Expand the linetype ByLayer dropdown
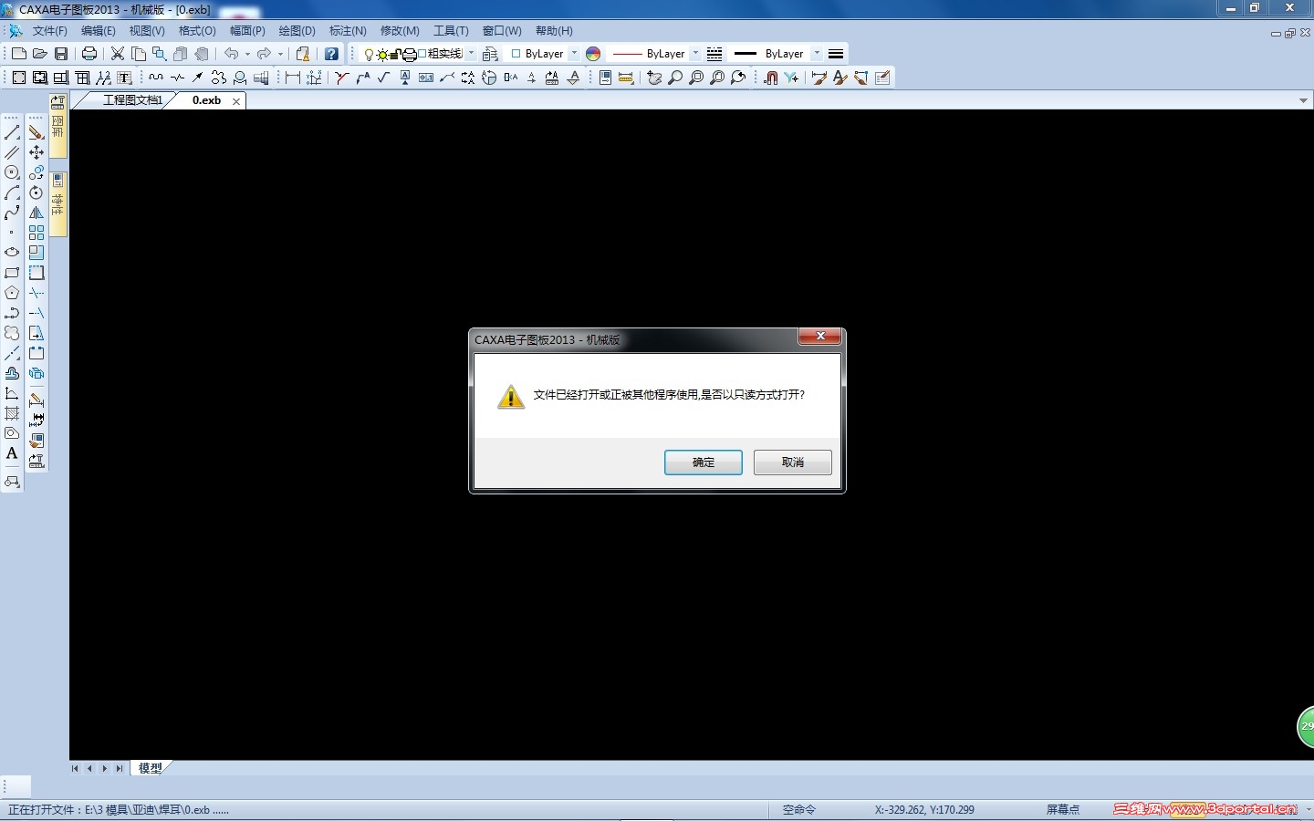The image size is (1314, 821). pos(695,54)
